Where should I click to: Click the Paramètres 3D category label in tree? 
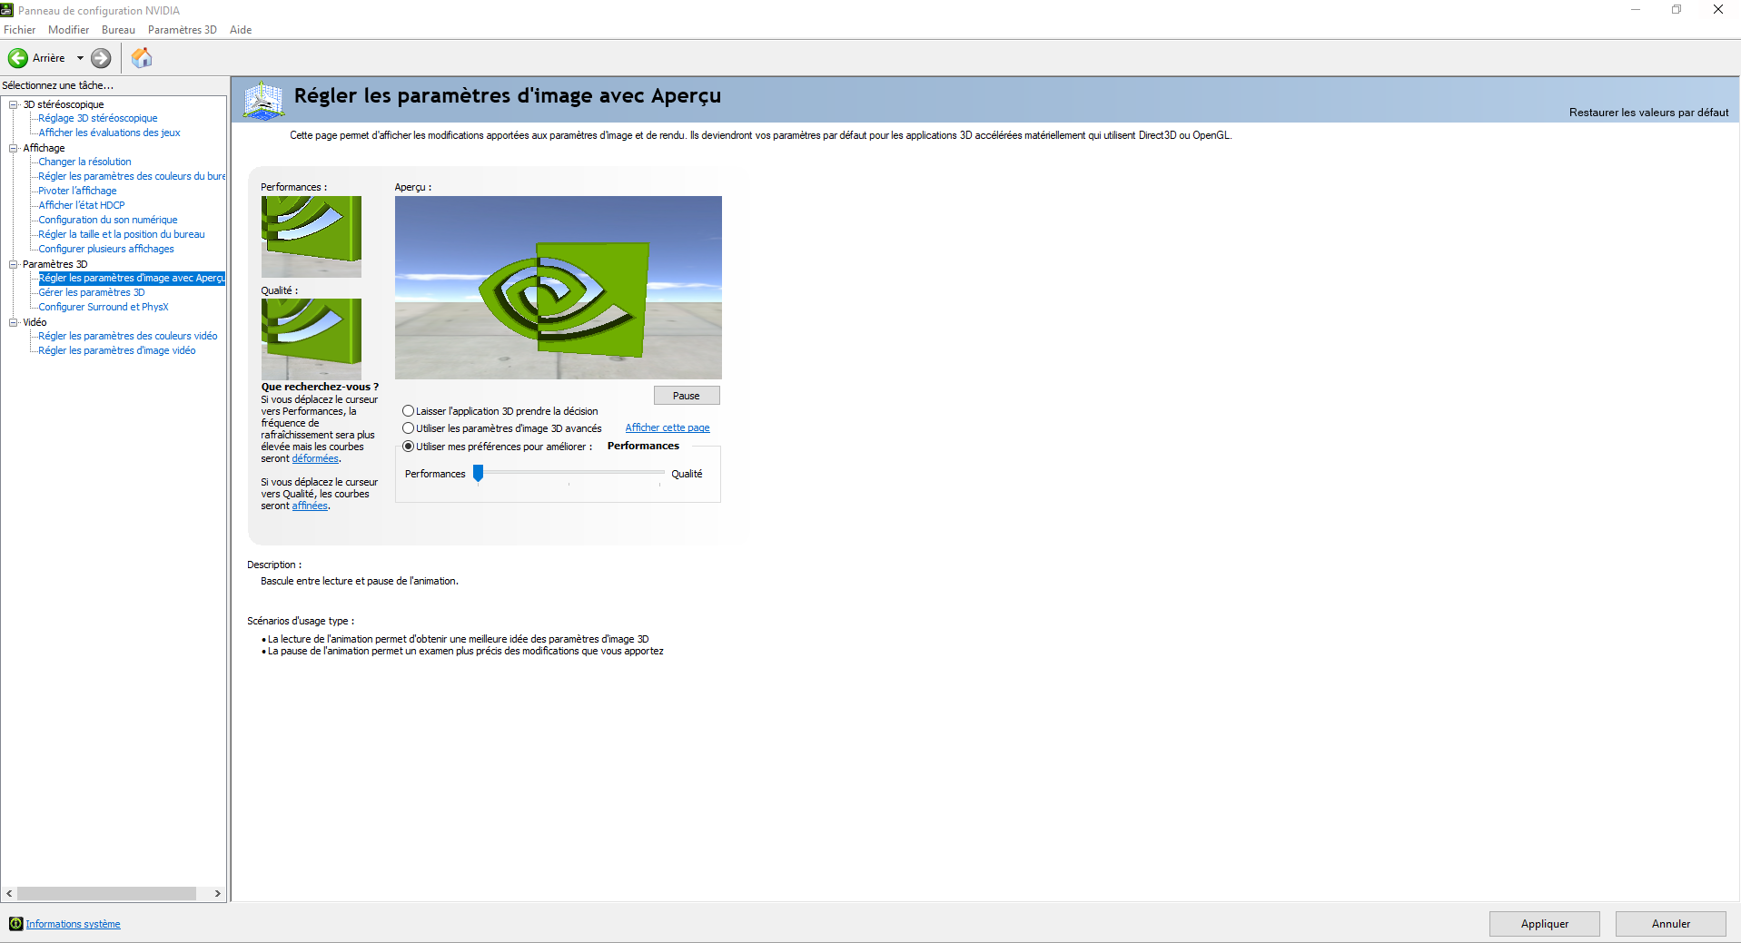pos(55,264)
